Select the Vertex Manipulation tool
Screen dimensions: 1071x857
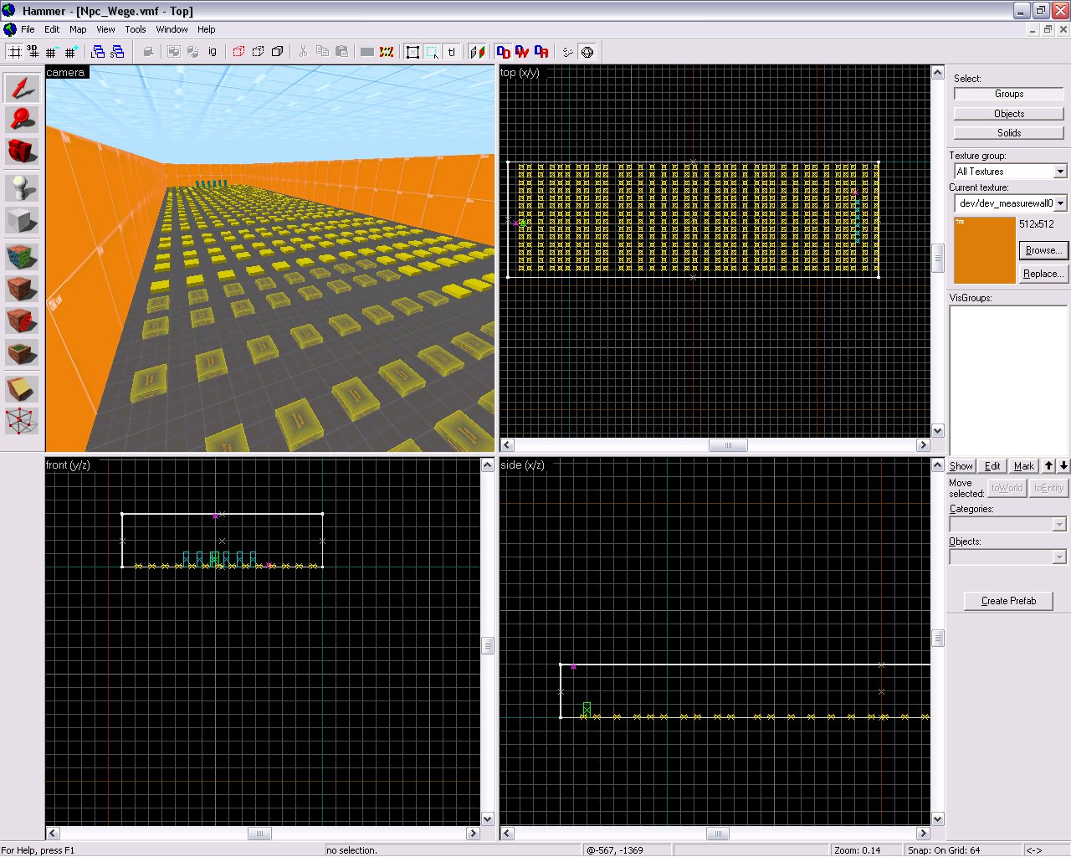[x=22, y=421]
